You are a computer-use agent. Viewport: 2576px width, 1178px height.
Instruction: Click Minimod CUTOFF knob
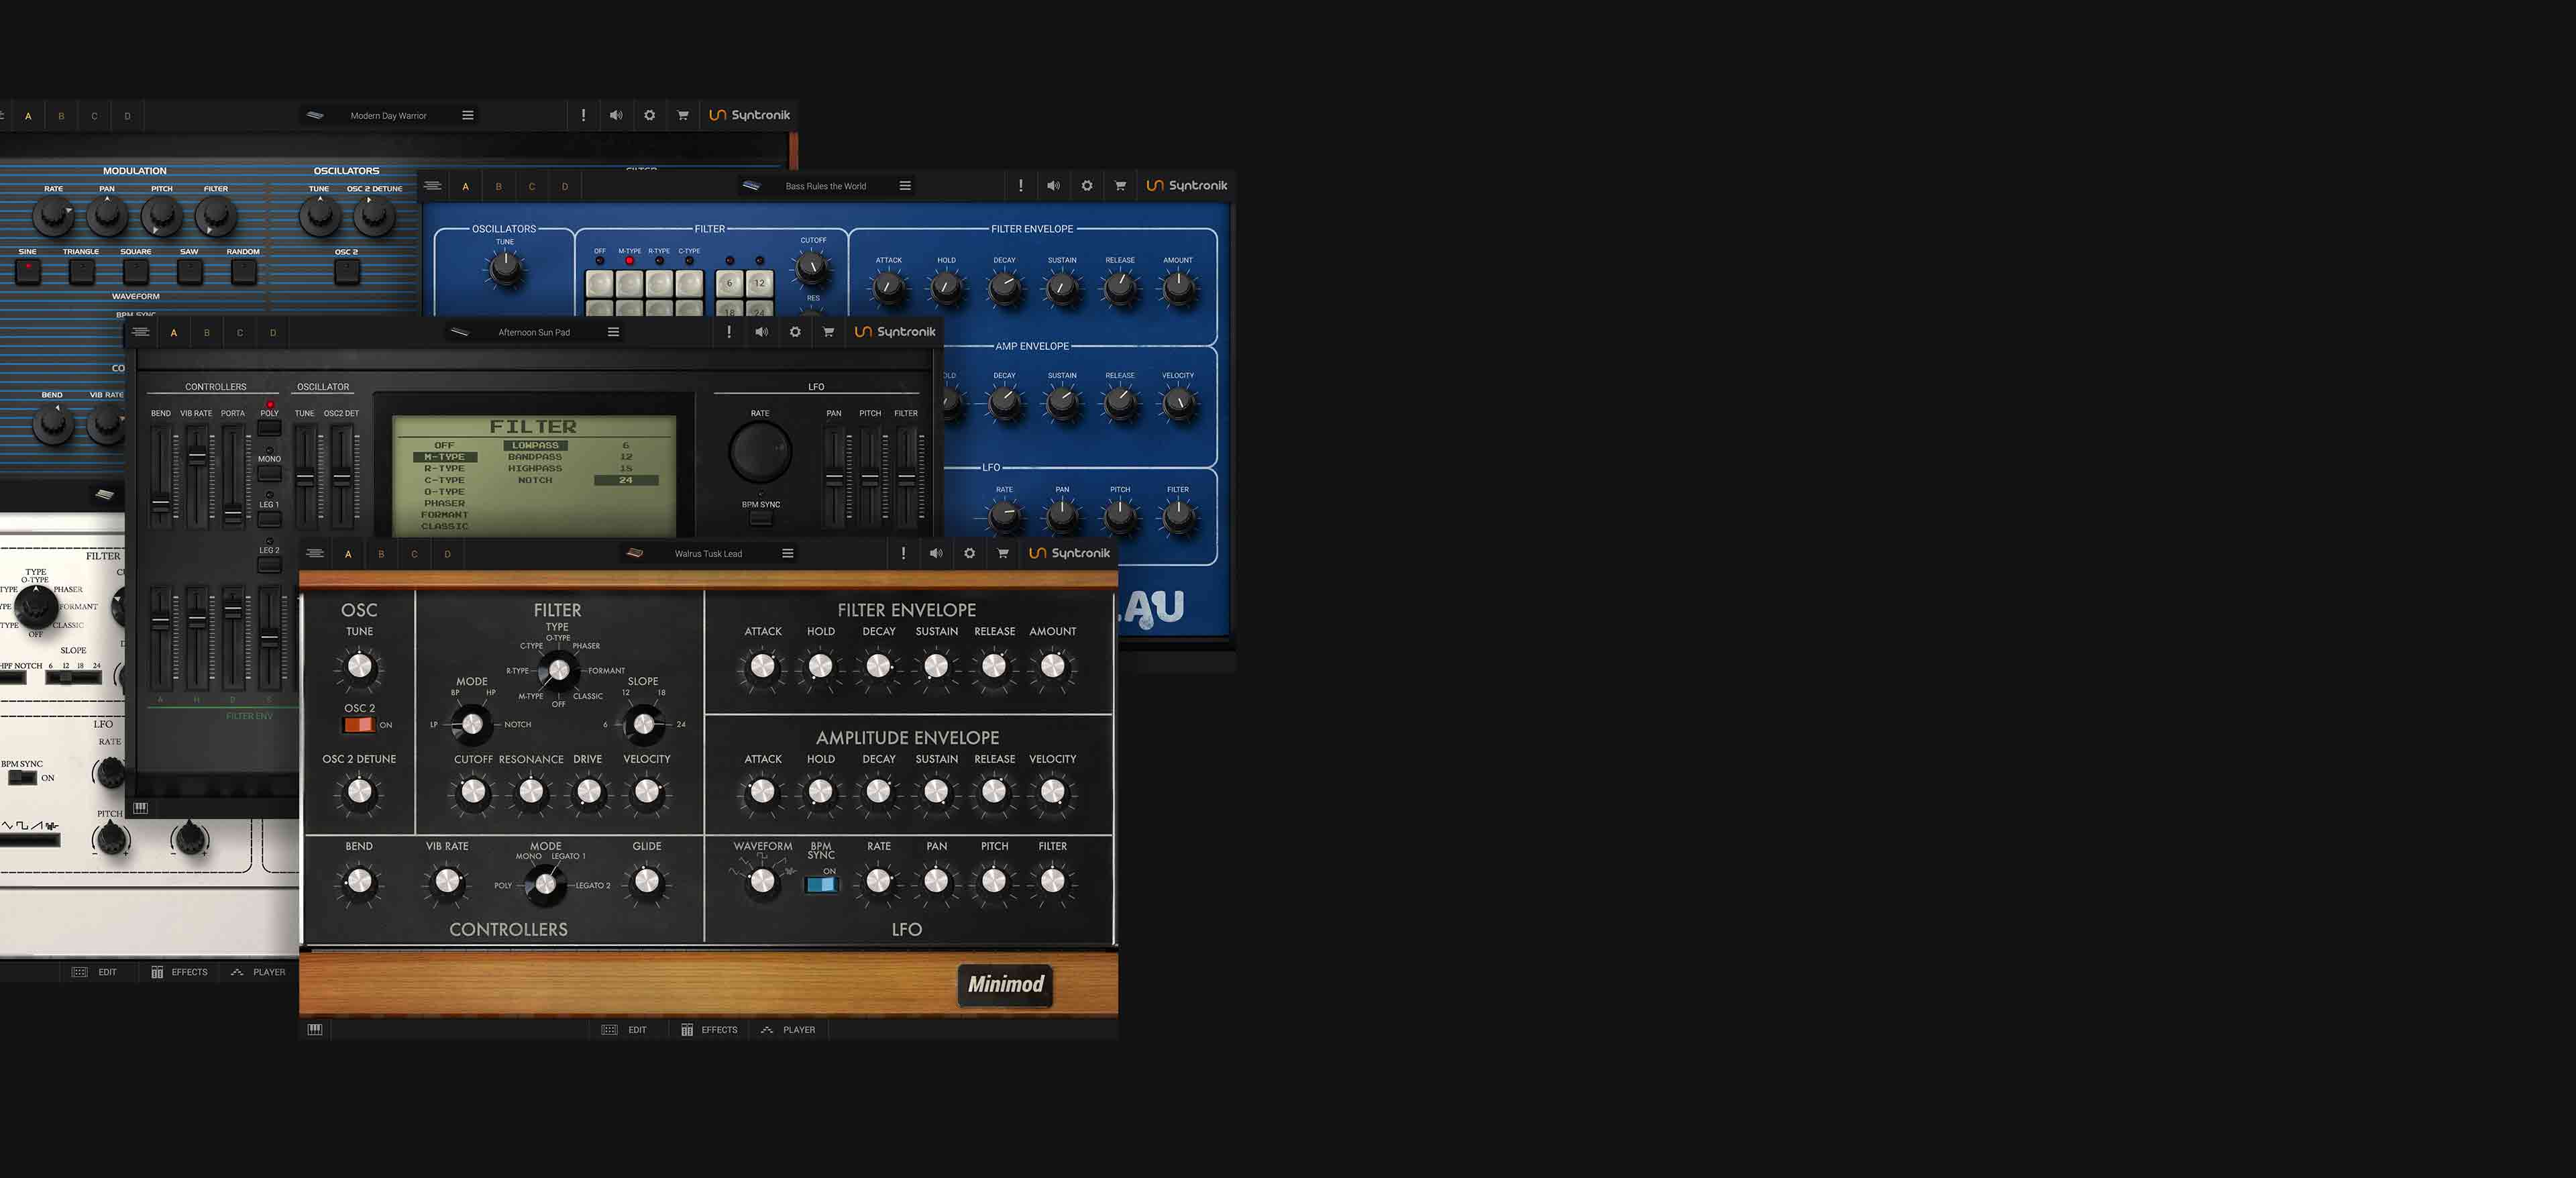(472, 792)
